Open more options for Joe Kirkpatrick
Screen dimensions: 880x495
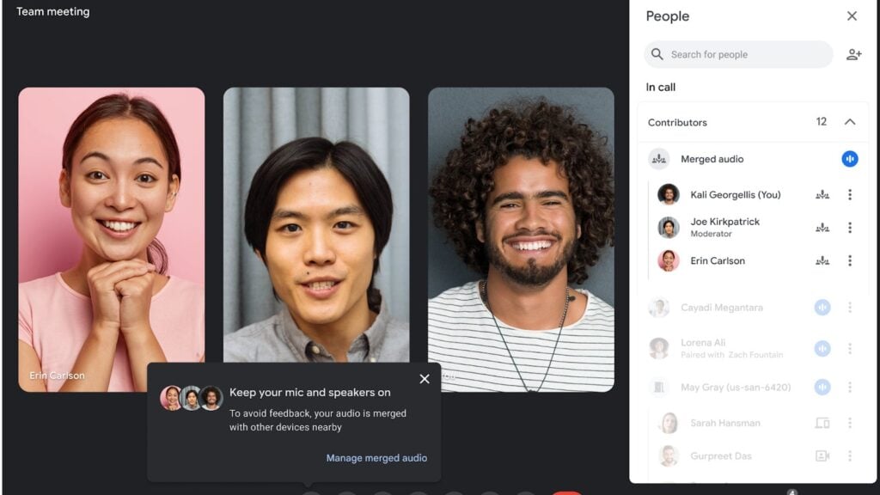pos(850,227)
